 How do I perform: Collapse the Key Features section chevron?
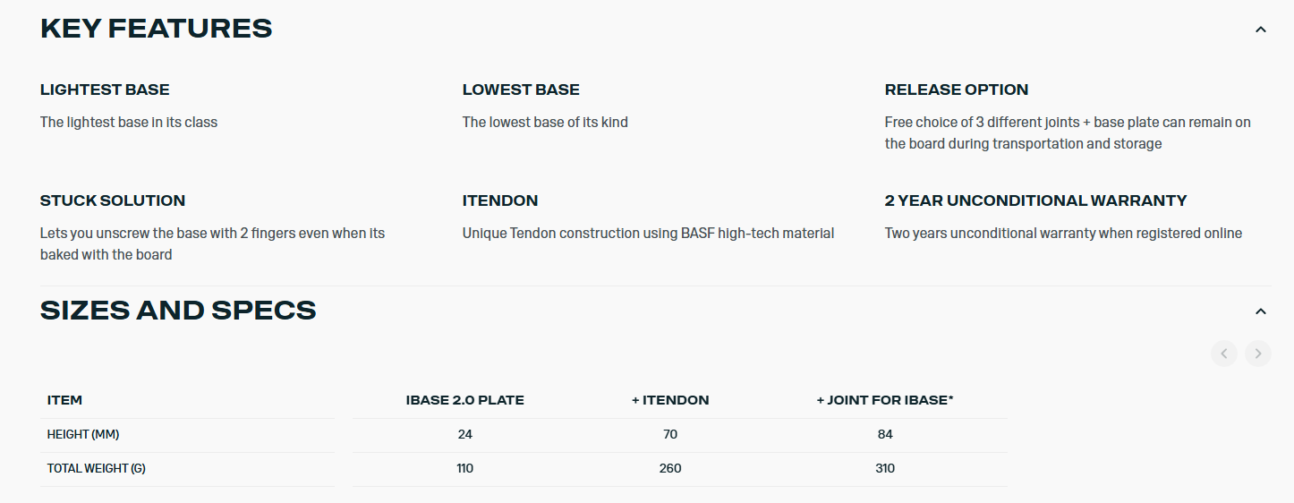point(1260,30)
